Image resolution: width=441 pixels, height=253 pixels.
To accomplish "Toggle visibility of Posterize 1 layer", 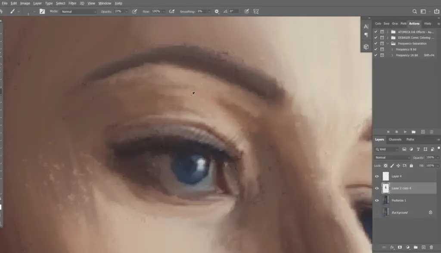I will [378, 200].
